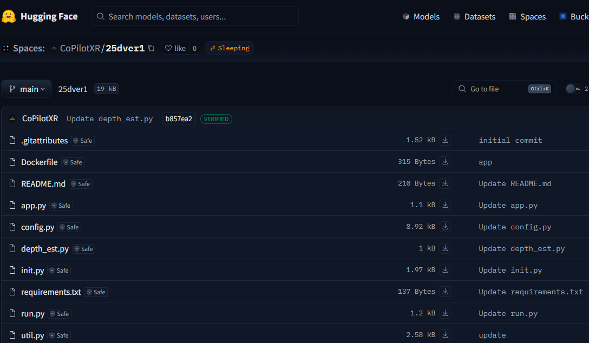The width and height of the screenshot is (589, 343).
Task: Open the requirements.txt file
Action: click(51, 292)
